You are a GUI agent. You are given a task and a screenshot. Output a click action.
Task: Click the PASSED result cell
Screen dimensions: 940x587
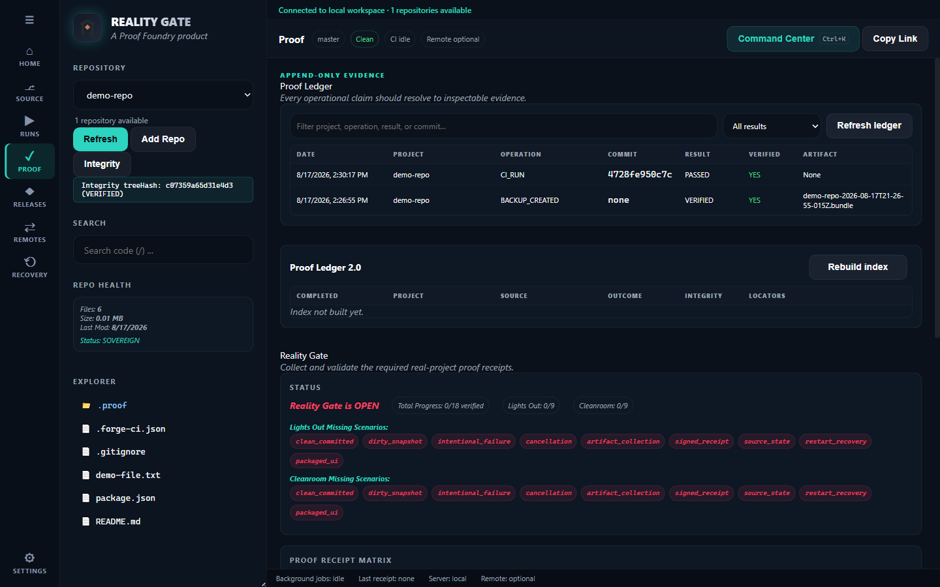tap(697, 175)
